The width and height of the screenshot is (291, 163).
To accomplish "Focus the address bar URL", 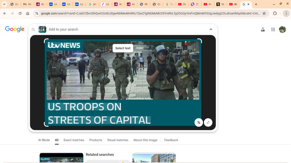I will 150,13.
